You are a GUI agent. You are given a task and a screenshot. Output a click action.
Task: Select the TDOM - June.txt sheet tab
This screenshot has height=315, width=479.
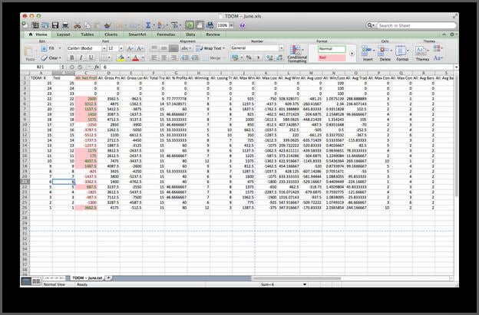click(88, 277)
